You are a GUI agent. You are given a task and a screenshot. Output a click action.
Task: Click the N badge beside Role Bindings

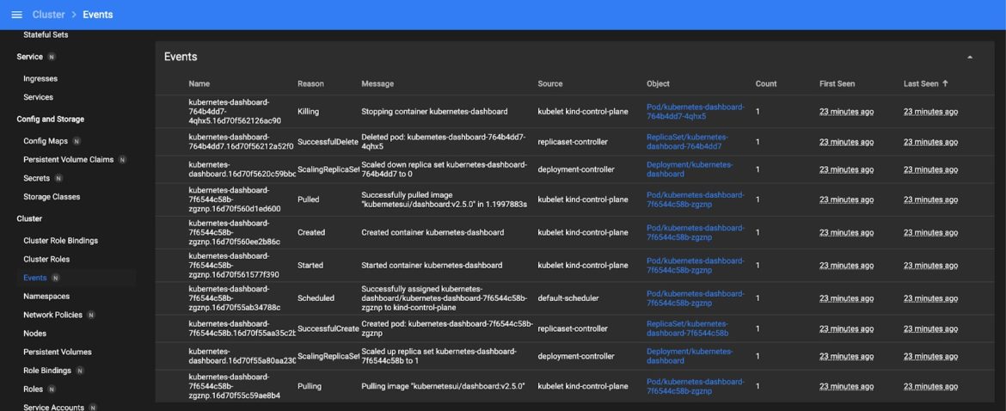tap(80, 371)
